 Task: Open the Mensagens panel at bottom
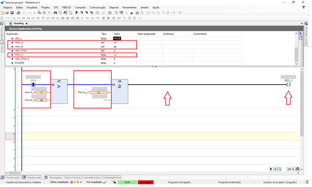pos(83,177)
